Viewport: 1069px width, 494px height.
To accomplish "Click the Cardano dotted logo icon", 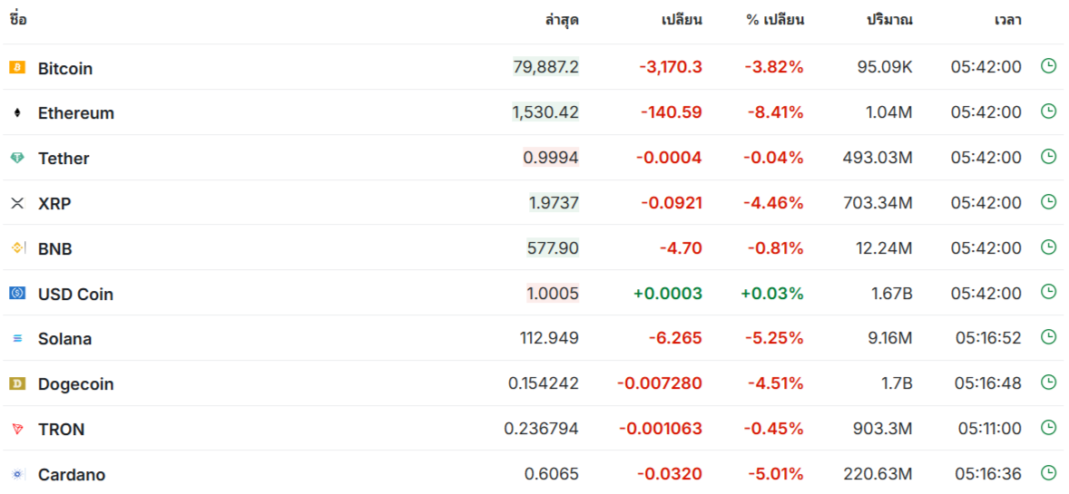I will tap(17, 473).
